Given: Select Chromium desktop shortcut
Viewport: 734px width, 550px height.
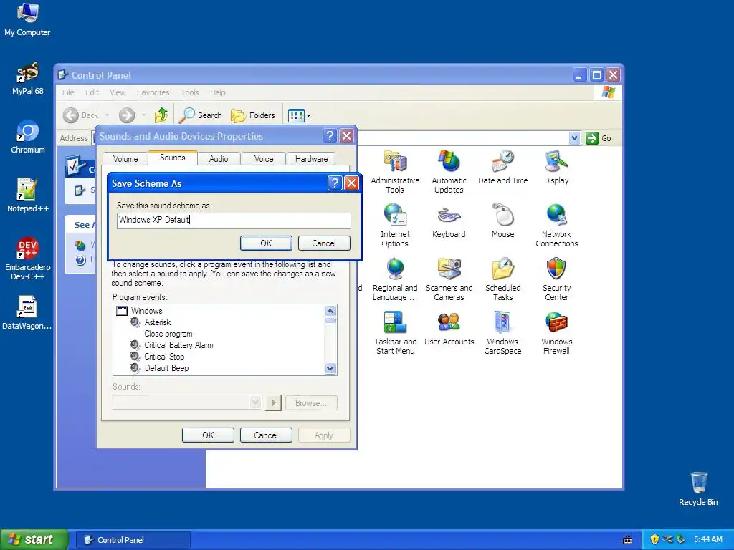Looking at the screenshot, I should [28, 137].
